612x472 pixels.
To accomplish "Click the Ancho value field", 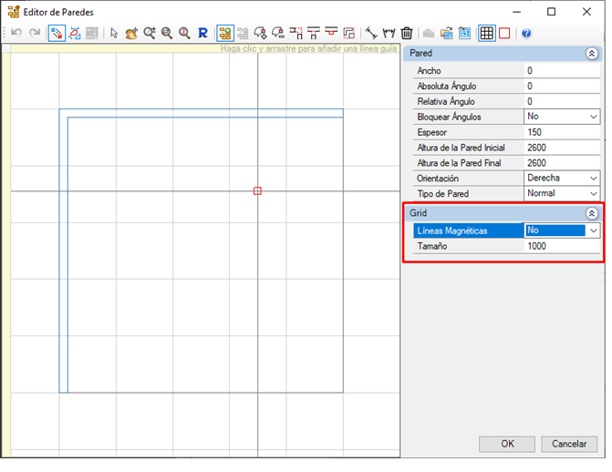I will pyautogui.click(x=562, y=70).
